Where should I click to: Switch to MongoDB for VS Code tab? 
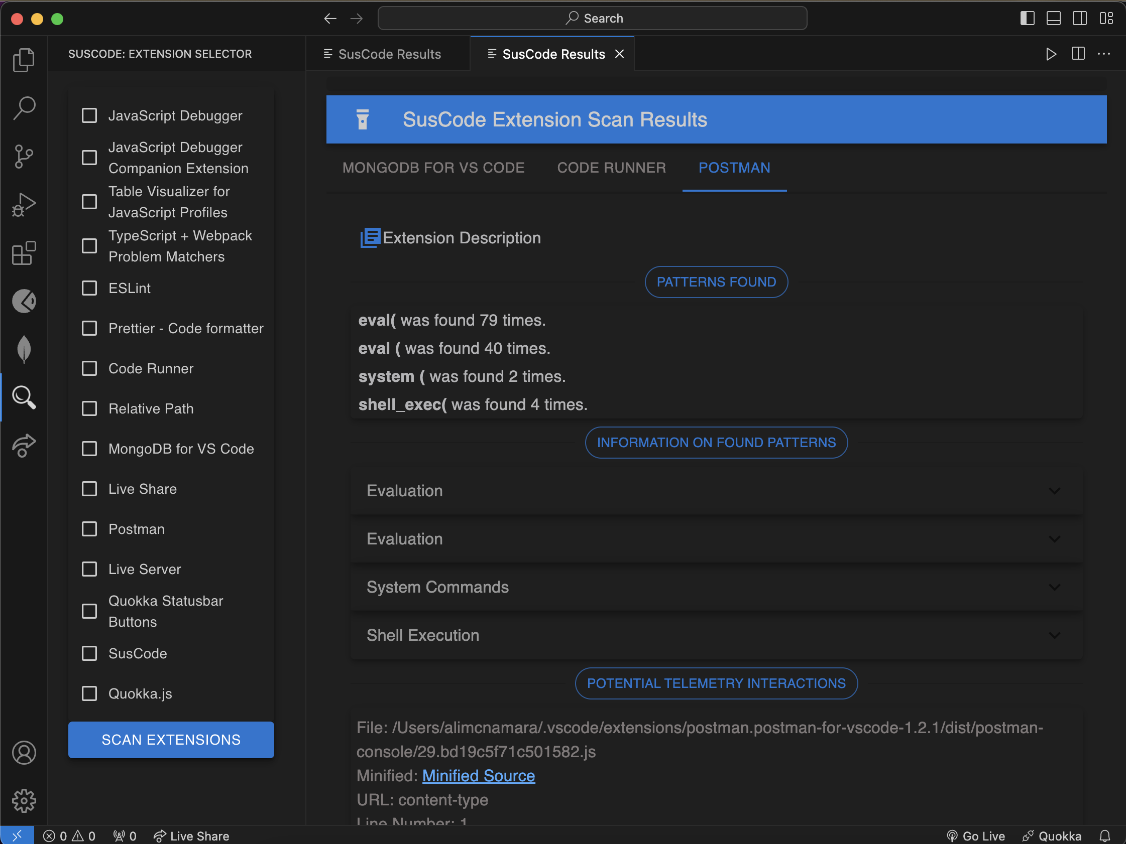pos(433,168)
